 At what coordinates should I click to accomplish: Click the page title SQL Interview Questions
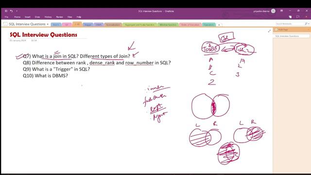pyautogui.click(x=43, y=35)
